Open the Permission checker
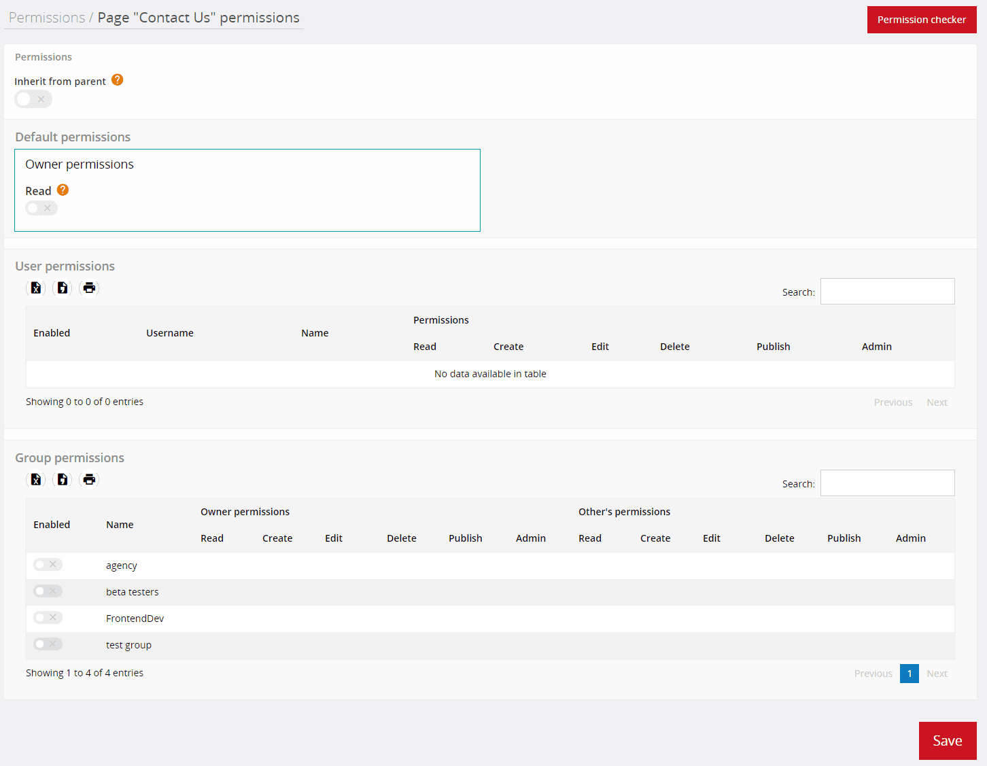 pyautogui.click(x=922, y=19)
